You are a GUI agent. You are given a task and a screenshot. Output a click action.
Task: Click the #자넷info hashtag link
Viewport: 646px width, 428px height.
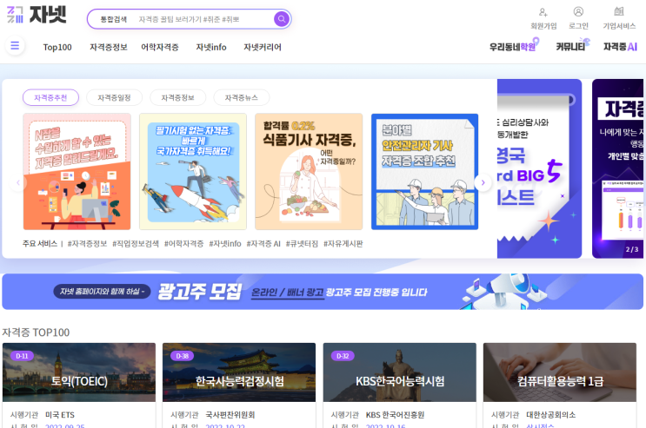click(225, 244)
